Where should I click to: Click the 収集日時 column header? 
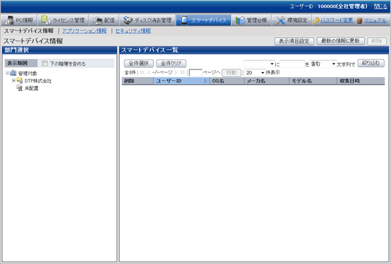361,81
